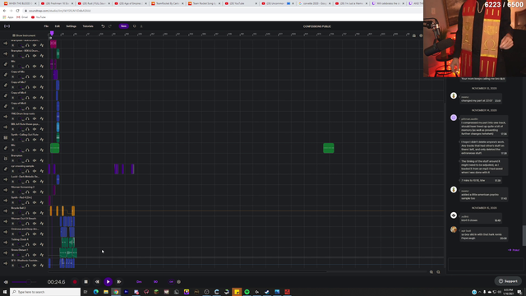Open the metronome Off selector

[171, 282]
